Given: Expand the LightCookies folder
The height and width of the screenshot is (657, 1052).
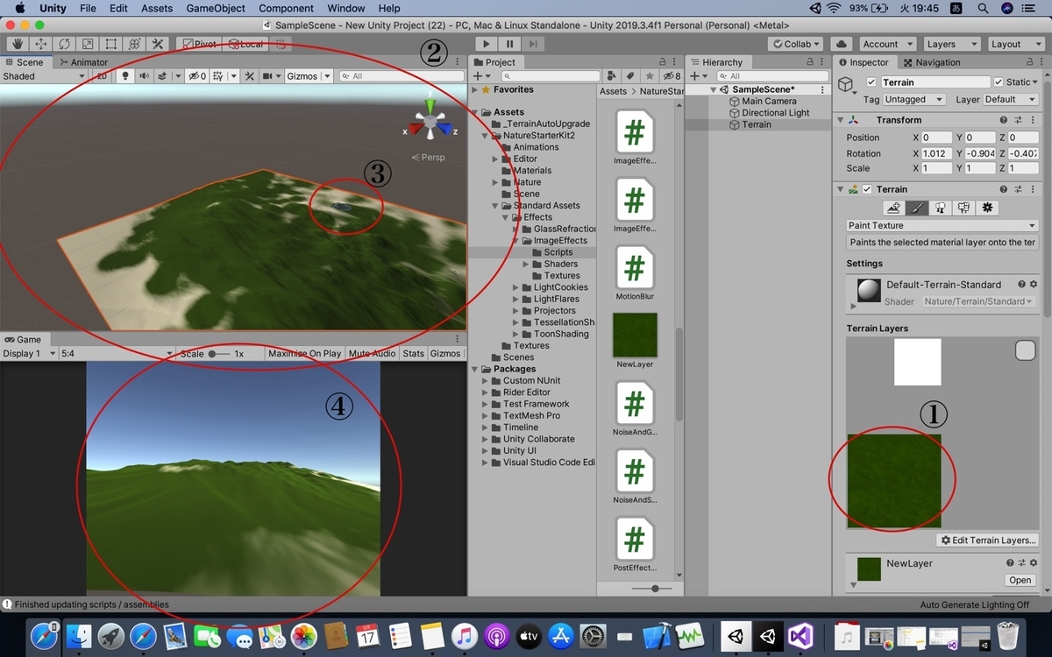Looking at the screenshot, I should [x=516, y=287].
